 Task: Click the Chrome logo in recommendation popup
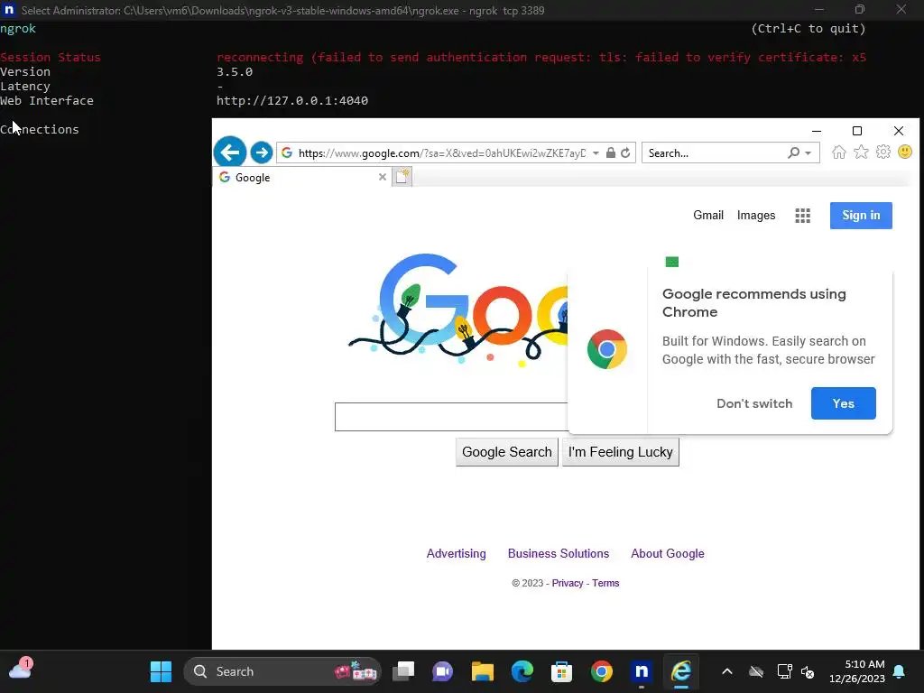click(x=607, y=349)
